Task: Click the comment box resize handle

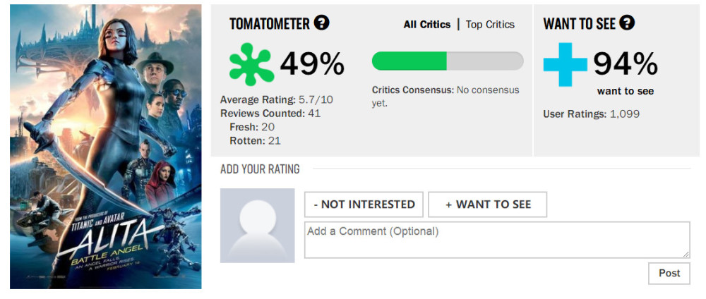Action: [686, 254]
